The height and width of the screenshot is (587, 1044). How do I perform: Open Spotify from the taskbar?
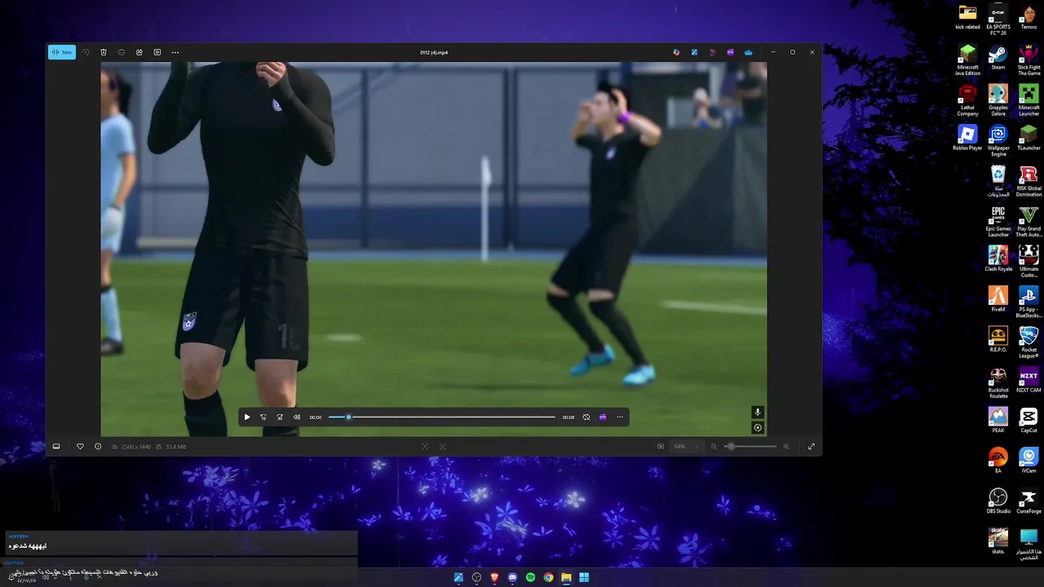(x=530, y=577)
